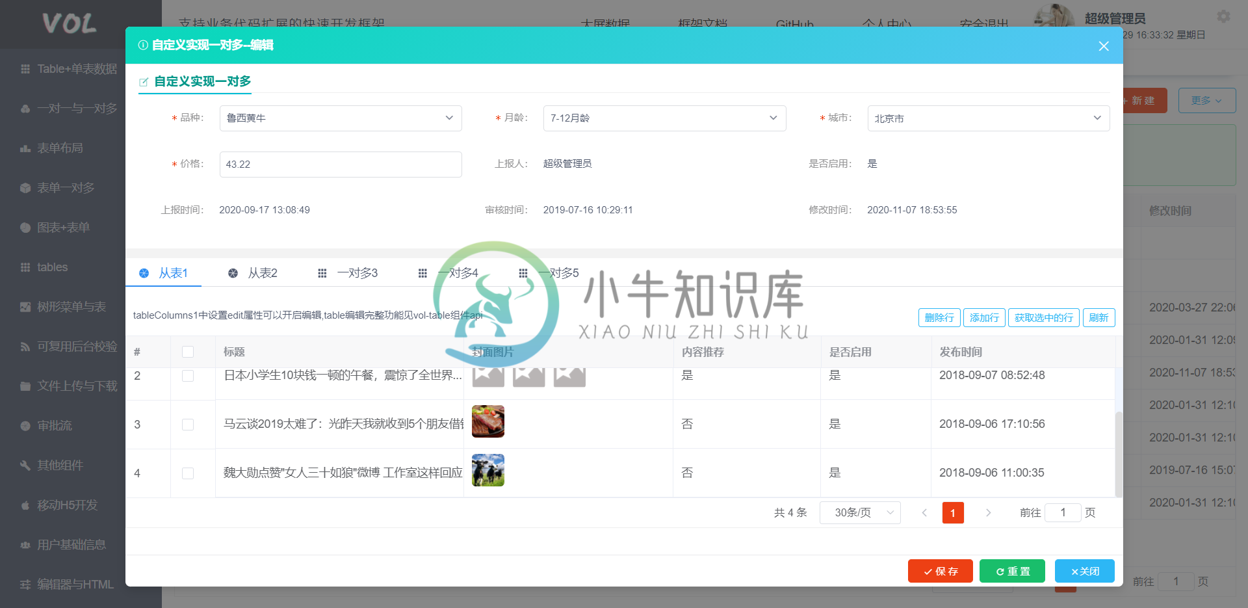The image size is (1248, 608).
Task: Check the row 3 checkbox
Action: tap(188, 425)
